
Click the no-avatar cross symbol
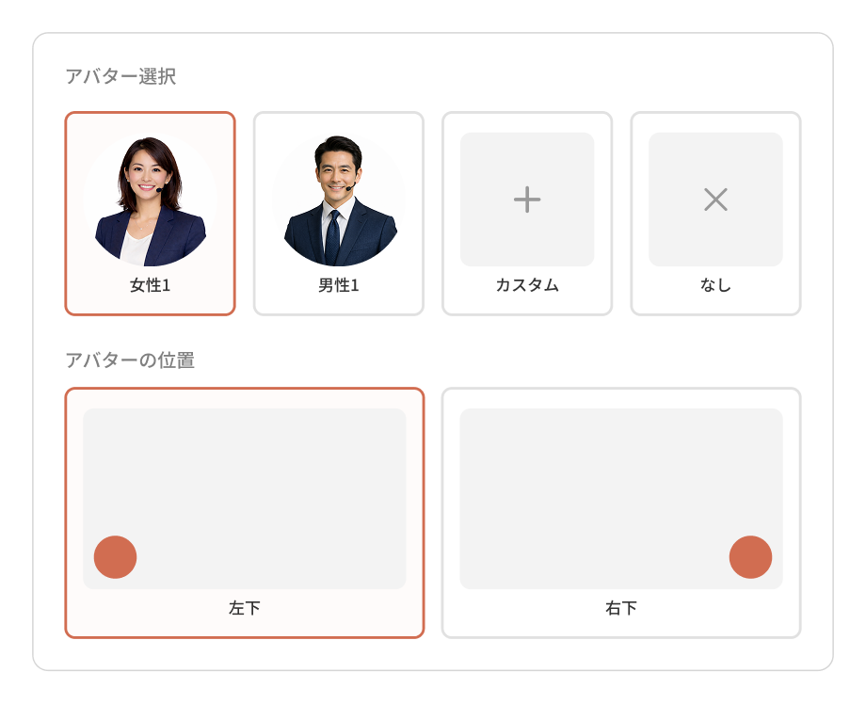(x=715, y=199)
